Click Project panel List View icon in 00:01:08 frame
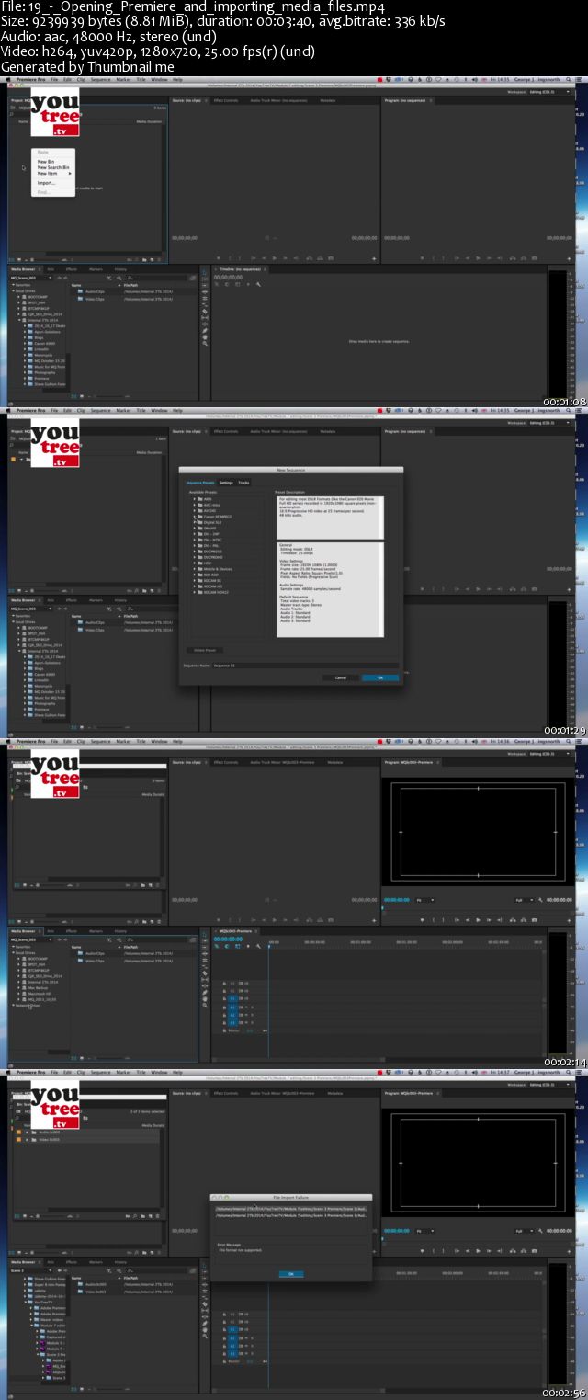 tap(11, 259)
